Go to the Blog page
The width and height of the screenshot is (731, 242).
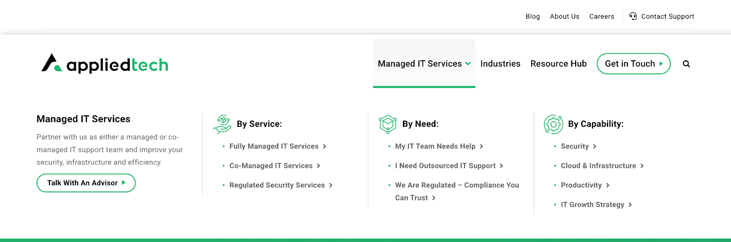coord(533,16)
